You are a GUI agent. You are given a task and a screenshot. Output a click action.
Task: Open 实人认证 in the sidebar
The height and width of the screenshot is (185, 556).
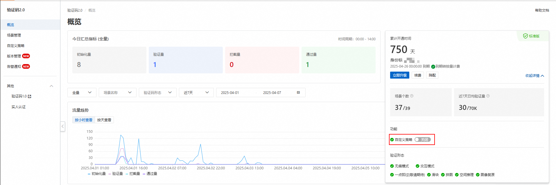tap(19, 107)
